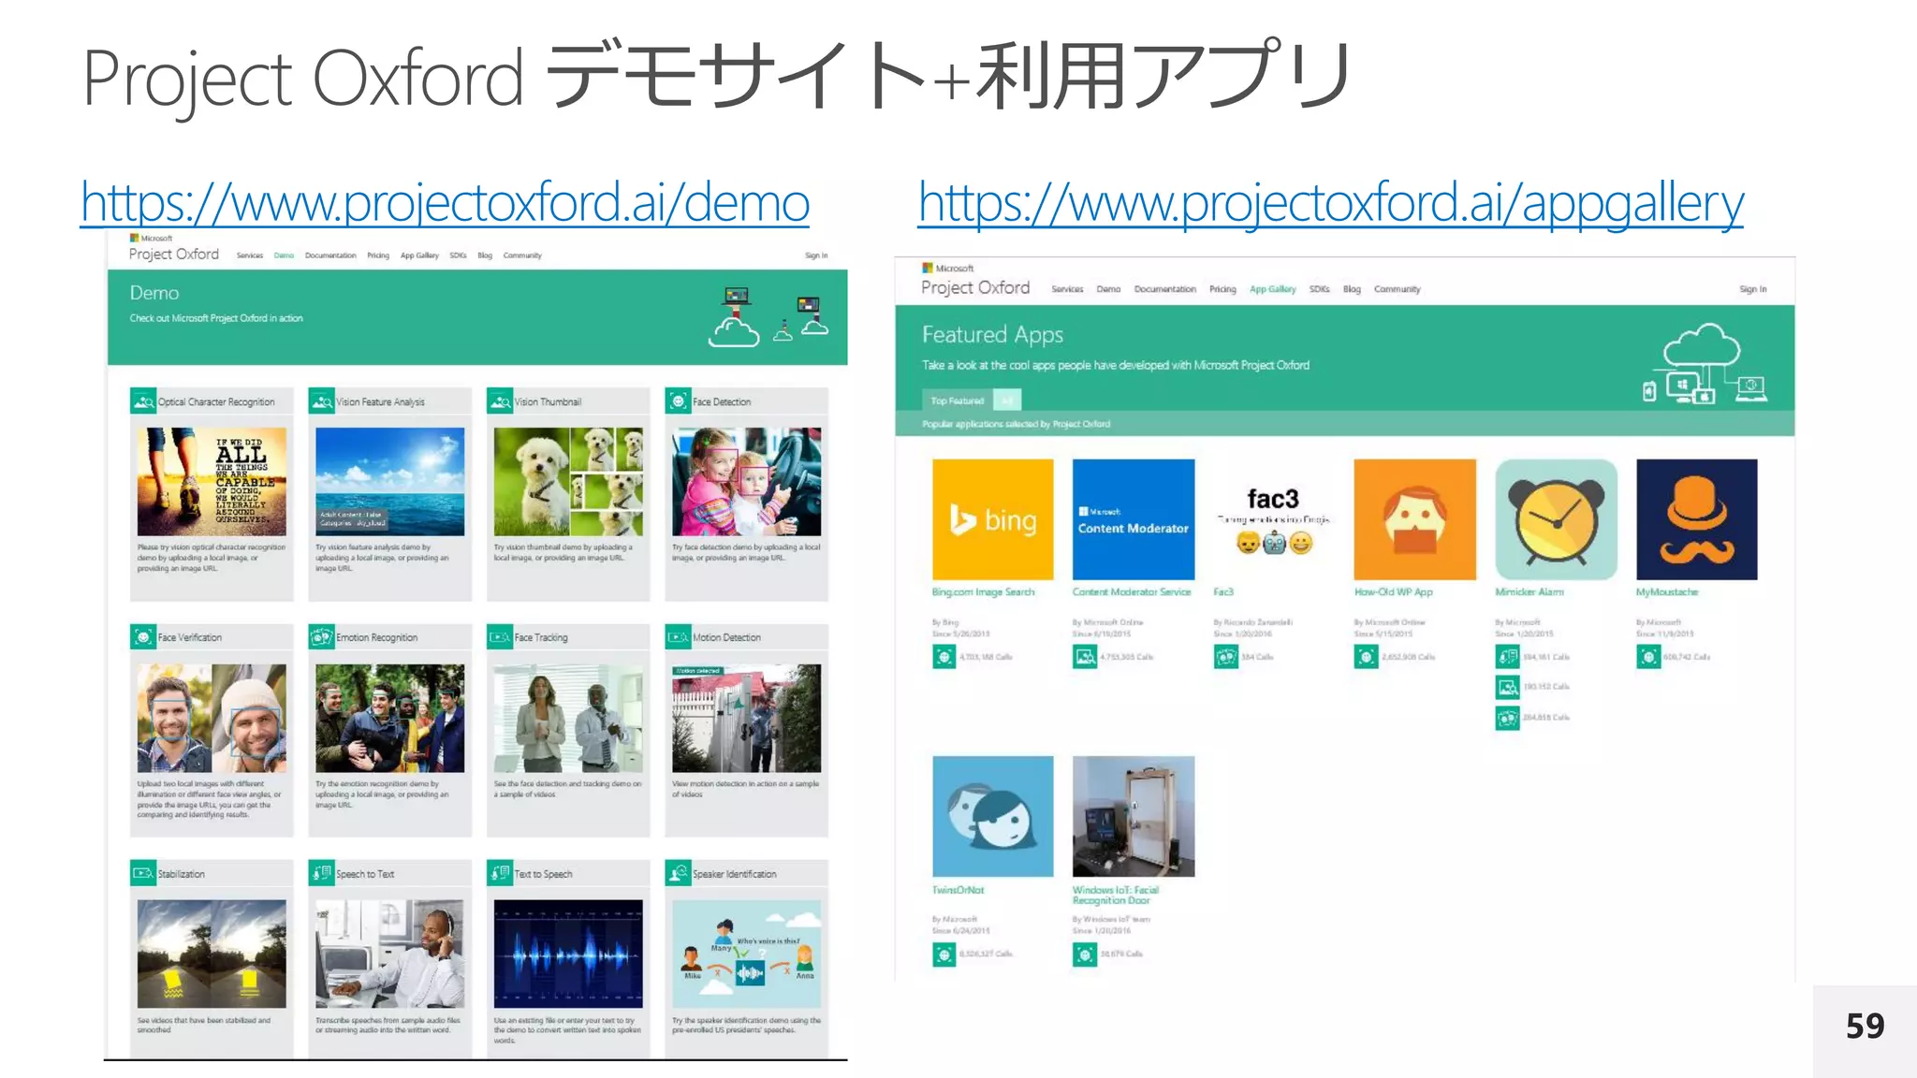Select Community in Demo page navigation
Screen dimensions: 1917x1078
point(522,255)
